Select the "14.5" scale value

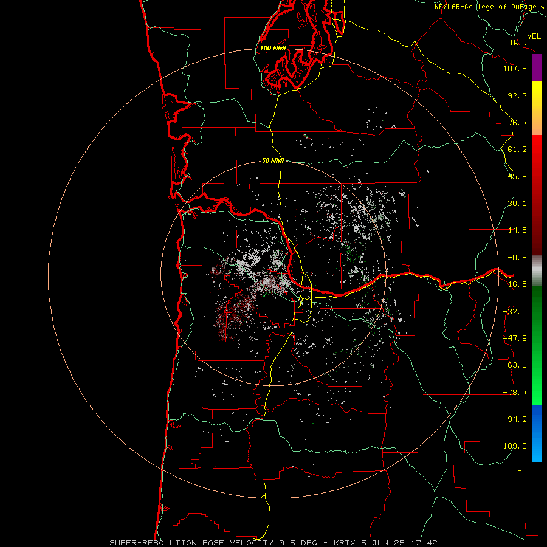pos(517,230)
